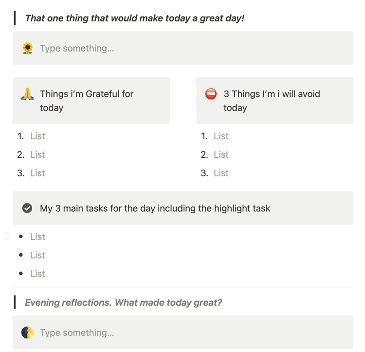Select first List item under Grateful for
Screen dimensions: 365x352
pos(37,136)
